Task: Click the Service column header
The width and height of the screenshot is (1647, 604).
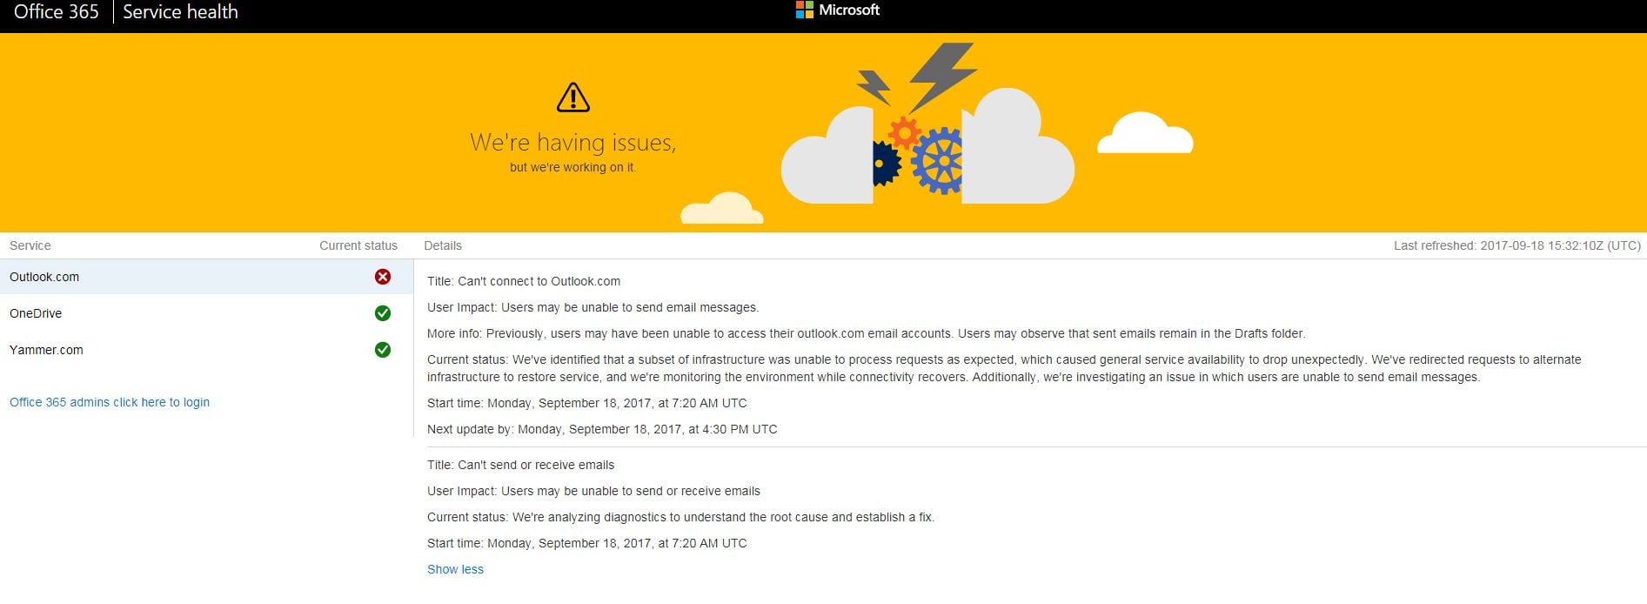Action: click(30, 245)
